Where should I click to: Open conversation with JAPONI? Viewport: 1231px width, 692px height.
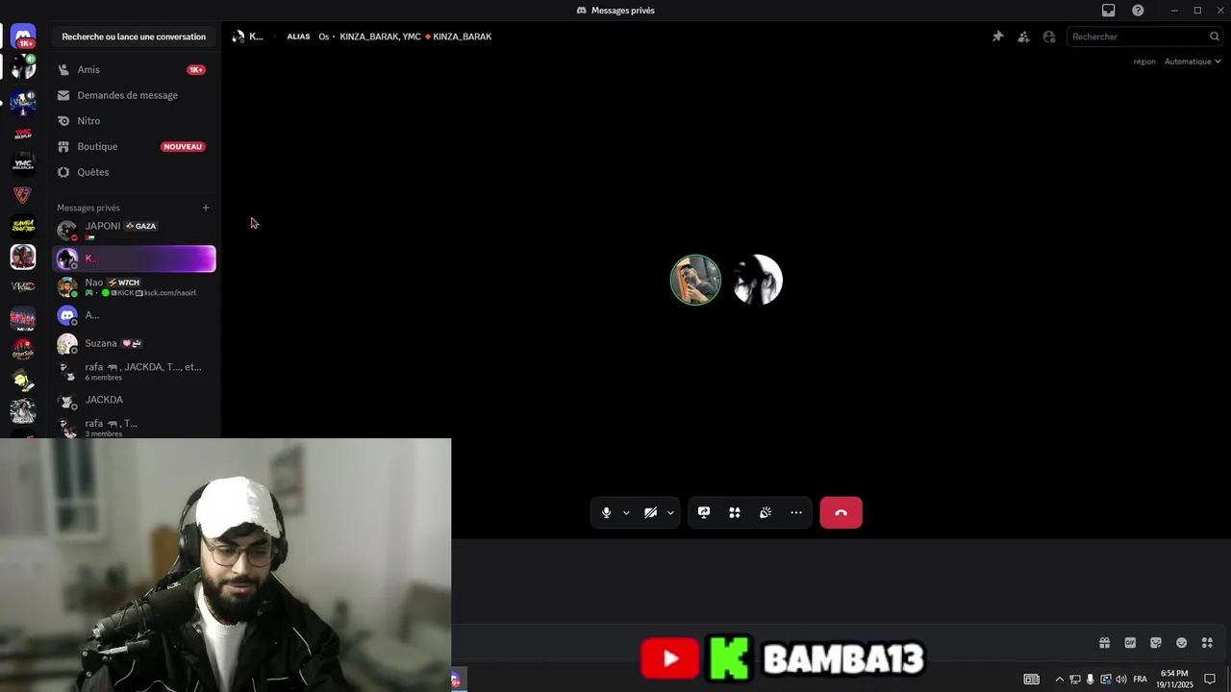(134, 231)
